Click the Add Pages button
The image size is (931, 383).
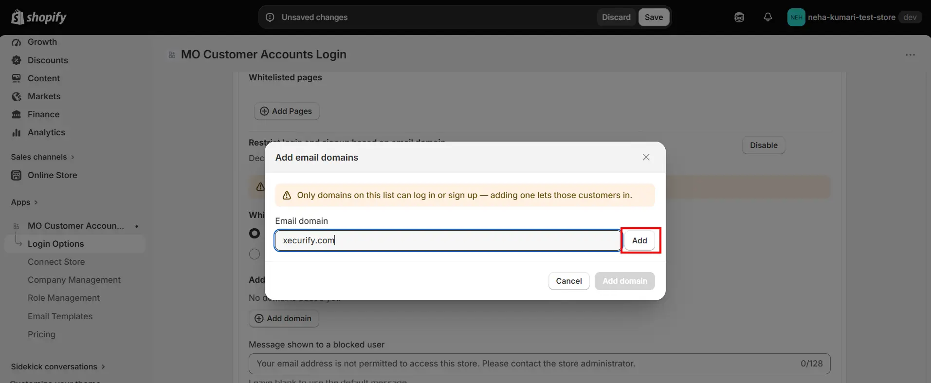tap(287, 111)
